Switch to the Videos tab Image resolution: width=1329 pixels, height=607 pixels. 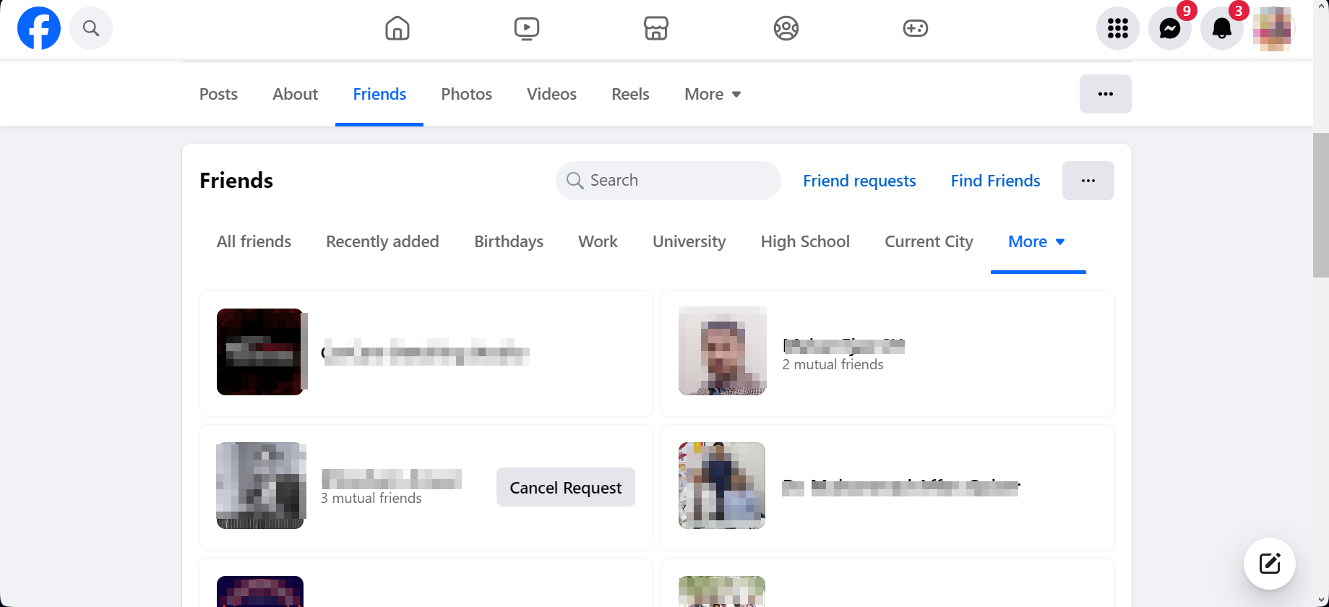click(x=551, y=94)
